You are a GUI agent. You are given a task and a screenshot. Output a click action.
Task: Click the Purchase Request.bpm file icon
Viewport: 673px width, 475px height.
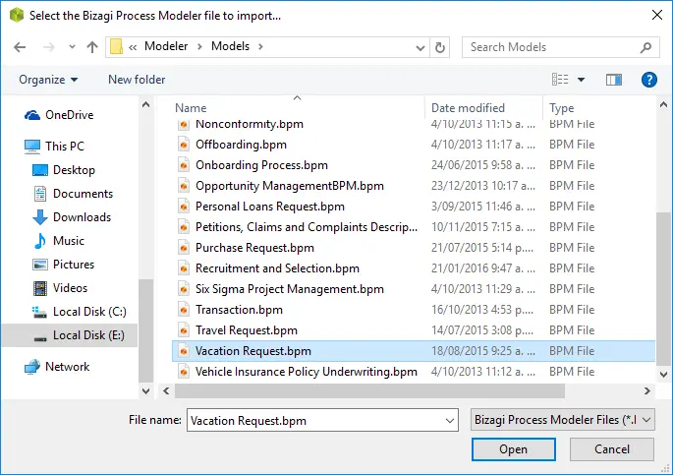[x=184, y=248]
